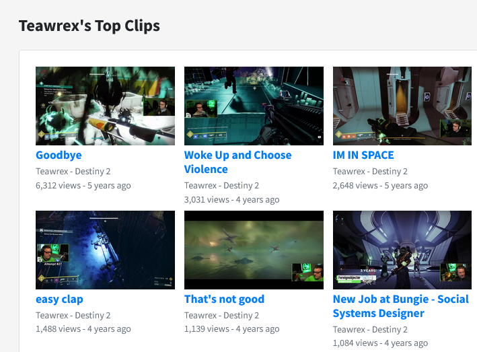Click the Woke Up and Choose Violence link
The width and height of the screenshot is (477, 352).
(238, 162)
